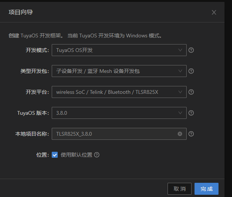Clear the TLSR825X_3.8.0 project name

click(x=180, y=134)
